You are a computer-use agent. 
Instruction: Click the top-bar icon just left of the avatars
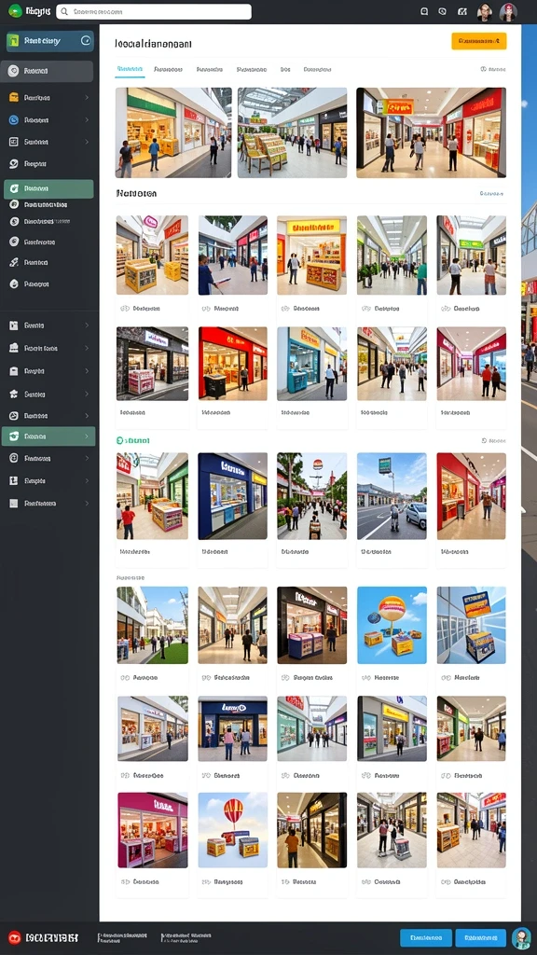(462, 11)
